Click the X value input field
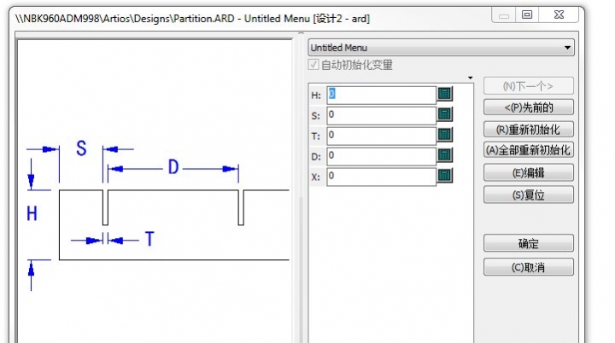This screenshot has height=343, width=615. tap(381, 176)
